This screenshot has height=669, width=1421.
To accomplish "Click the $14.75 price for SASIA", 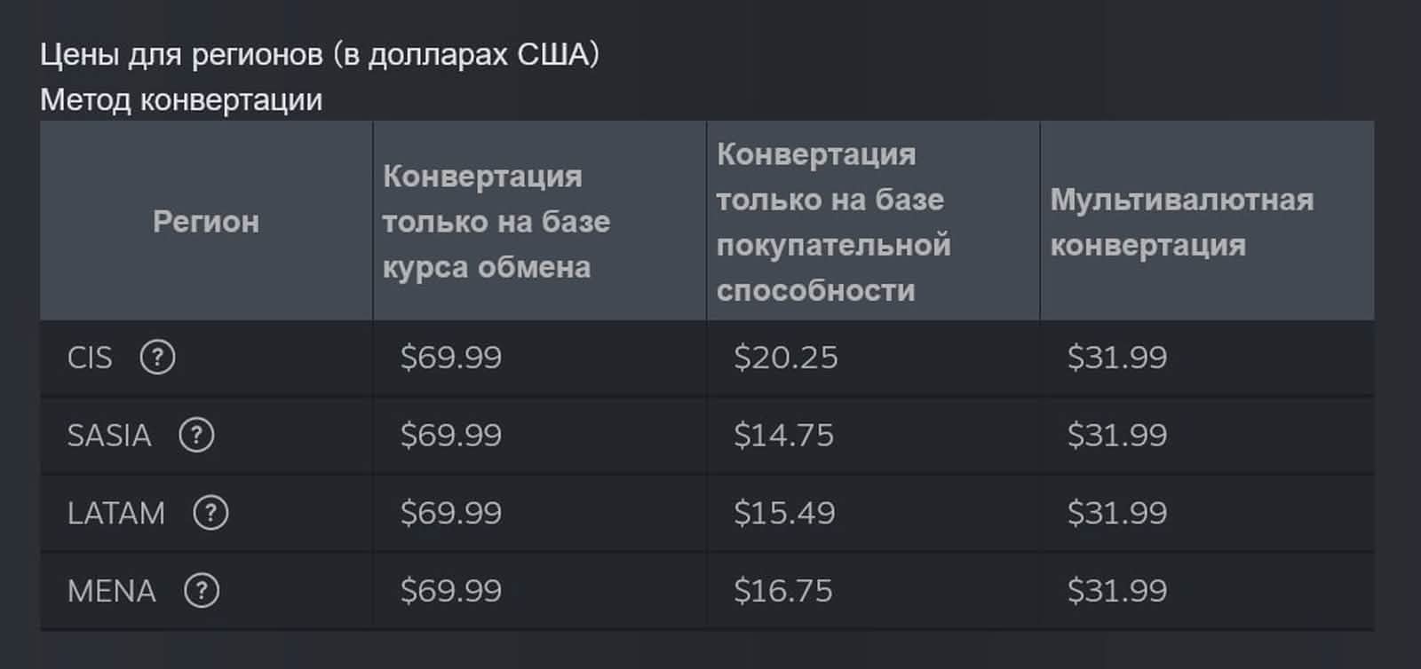I will click(784, 436).
